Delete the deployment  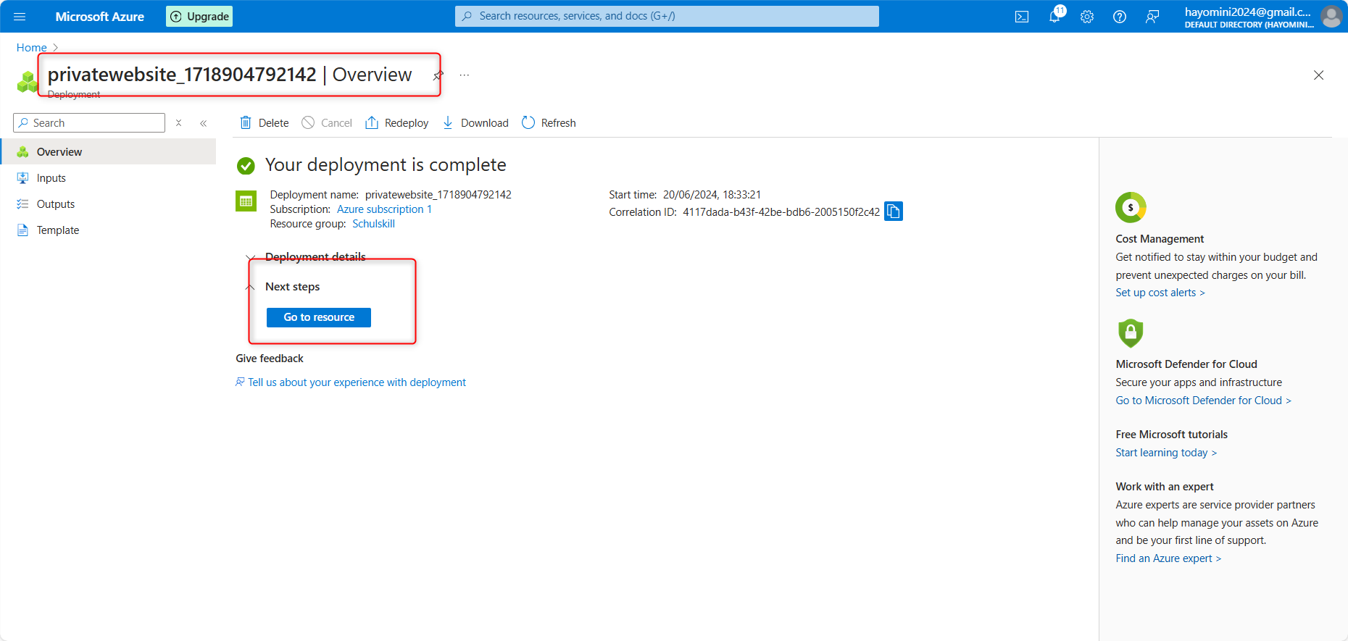(265, 123)
